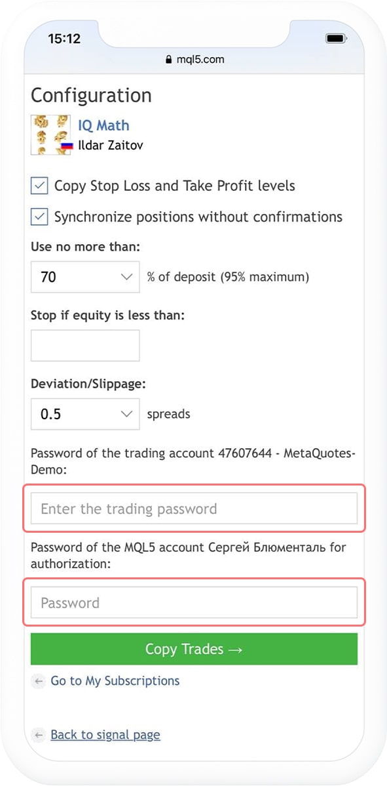
Task: Click the Stop if equity is less than field
Action: [x=84, y=345]
